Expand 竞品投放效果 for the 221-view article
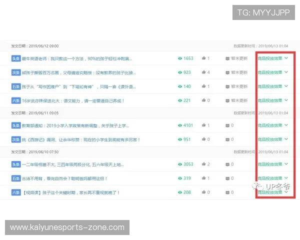The width and height of the screenshot is (300, 240). point(273,100)
